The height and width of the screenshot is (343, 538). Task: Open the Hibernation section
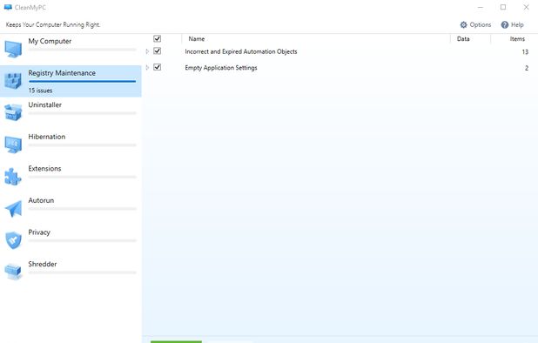point(47,137)
